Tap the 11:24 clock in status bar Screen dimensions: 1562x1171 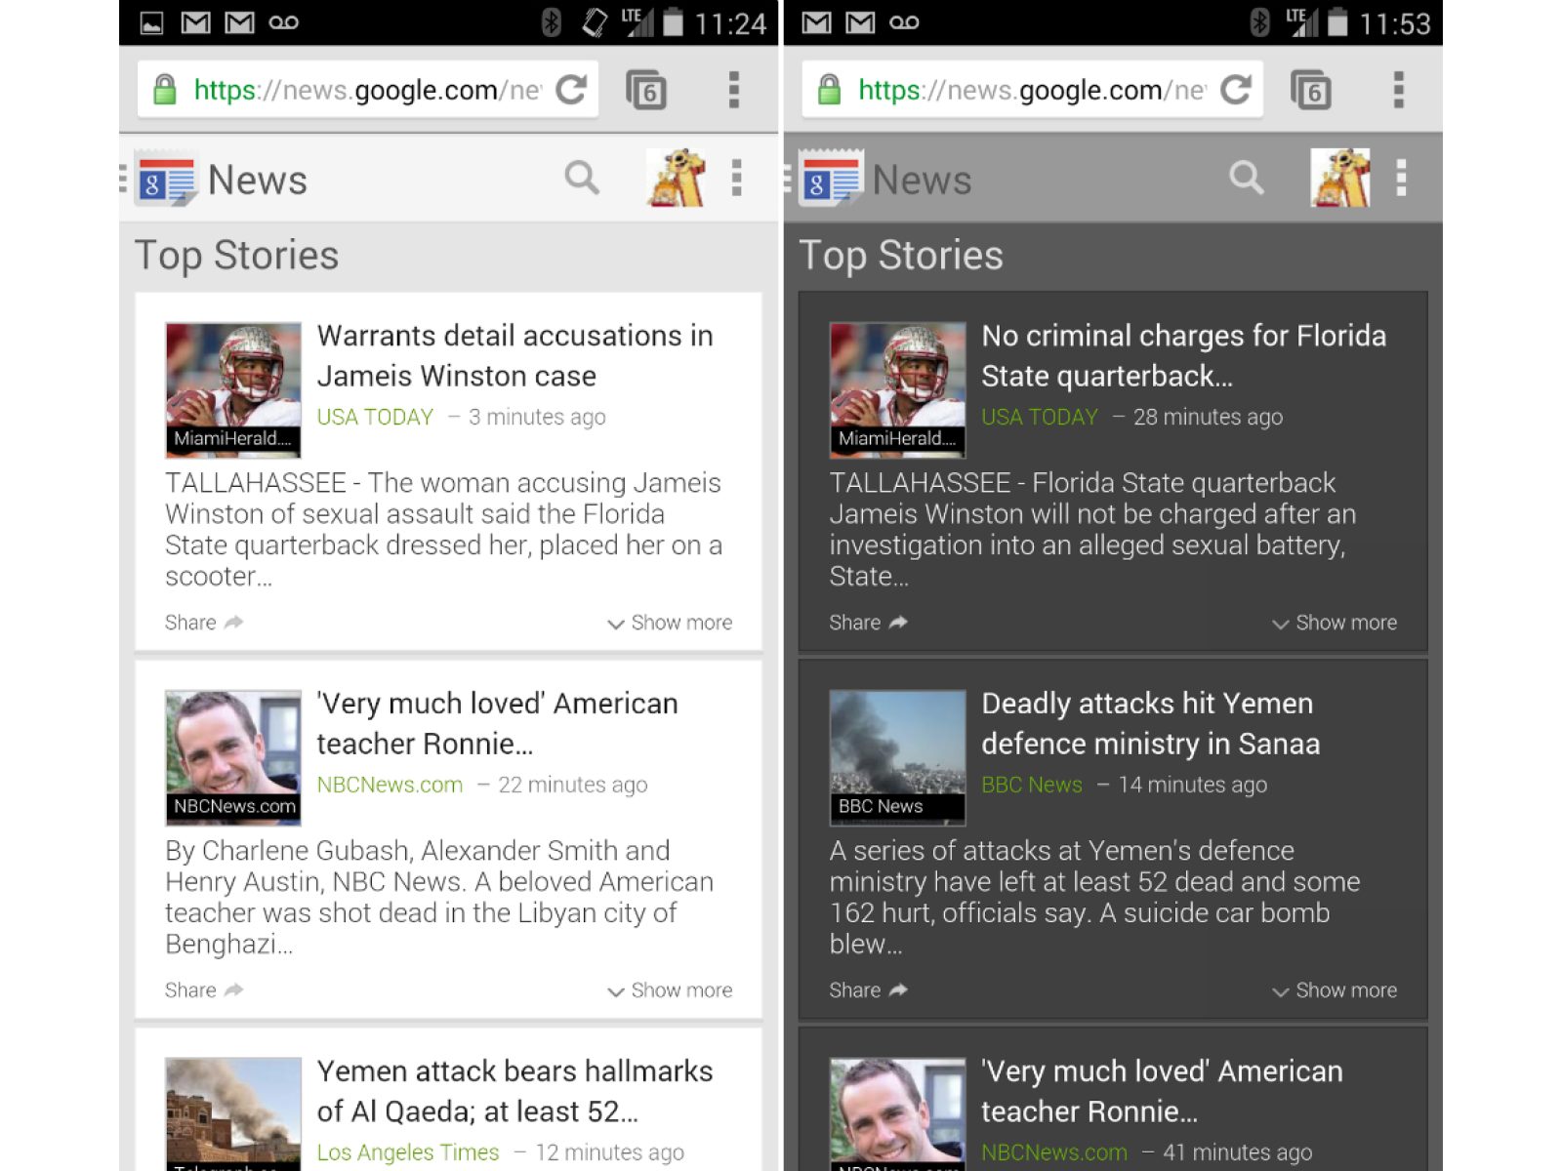730,23
